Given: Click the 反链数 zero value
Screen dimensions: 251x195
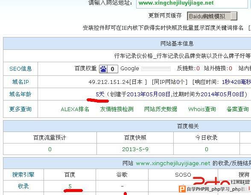Looking at the screenshot, I should [198, 69].
